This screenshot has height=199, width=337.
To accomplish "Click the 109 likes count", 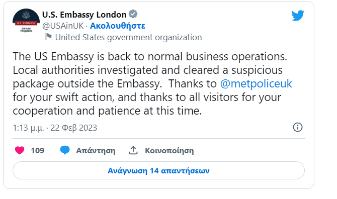I will (38, 150).
